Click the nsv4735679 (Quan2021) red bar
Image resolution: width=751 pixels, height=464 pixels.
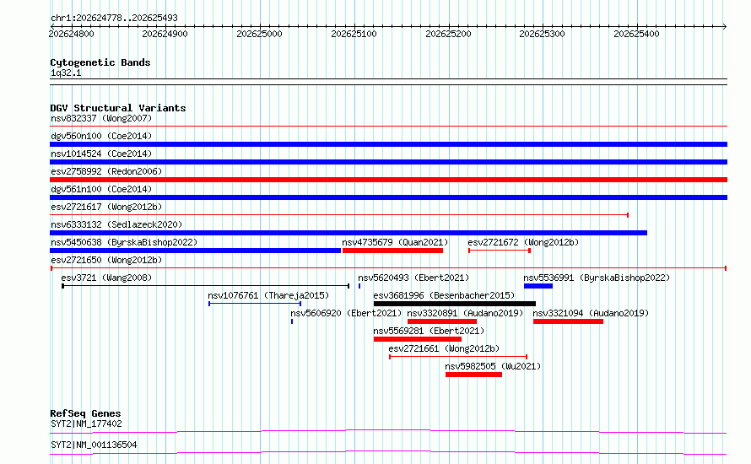tap(392, 251)
